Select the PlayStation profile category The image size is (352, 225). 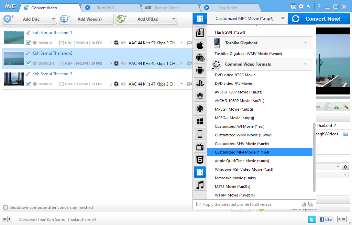[200, 83]
